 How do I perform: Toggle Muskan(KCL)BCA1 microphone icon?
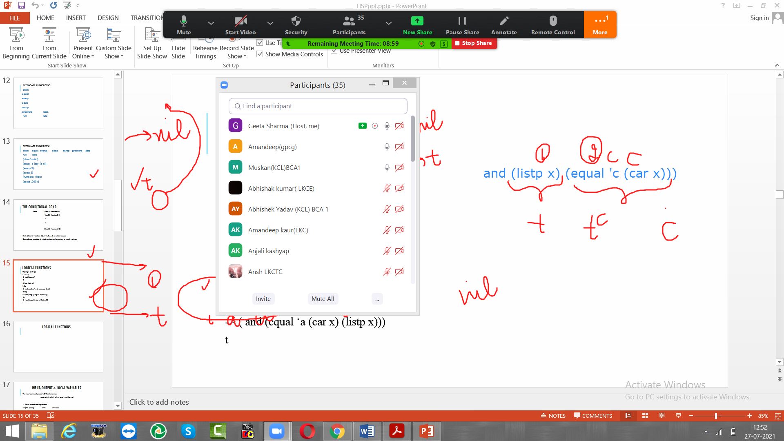click(x=387, y=167)
